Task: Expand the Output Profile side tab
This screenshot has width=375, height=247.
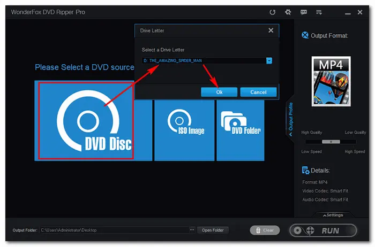Action: 290,119
